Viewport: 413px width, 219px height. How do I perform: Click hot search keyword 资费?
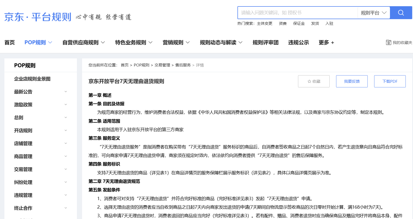coord(283,24)
